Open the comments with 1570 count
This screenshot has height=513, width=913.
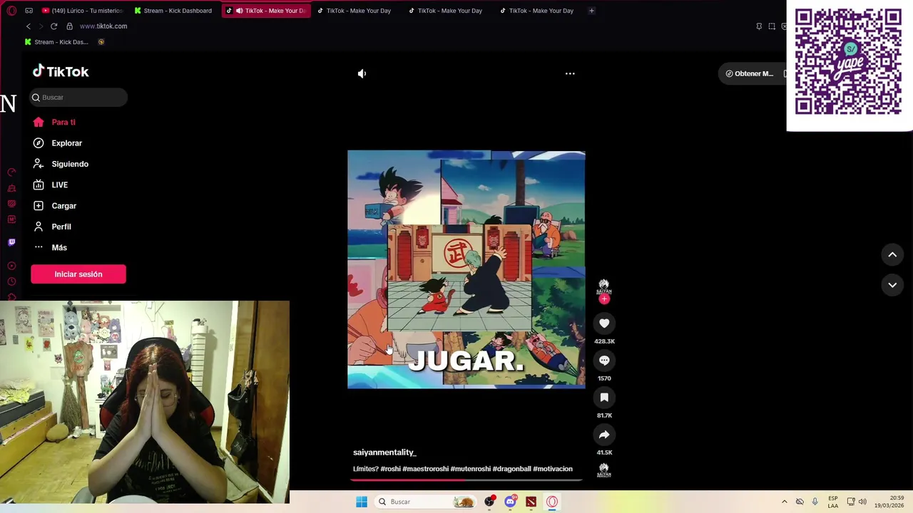coord(604,361)
